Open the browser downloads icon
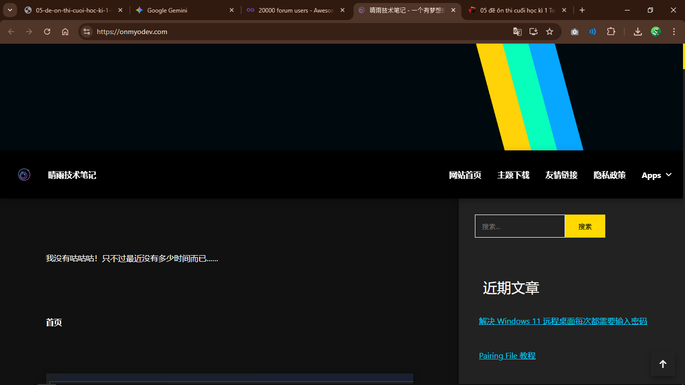 click(x=638, y=32)
